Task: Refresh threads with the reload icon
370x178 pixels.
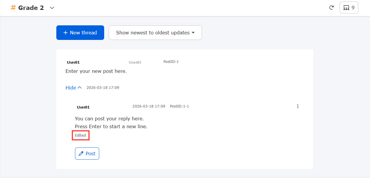Action: point(331,8)
